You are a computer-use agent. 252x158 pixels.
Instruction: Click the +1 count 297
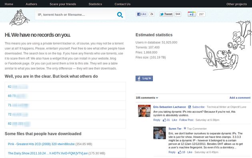[x=201, y=14]
